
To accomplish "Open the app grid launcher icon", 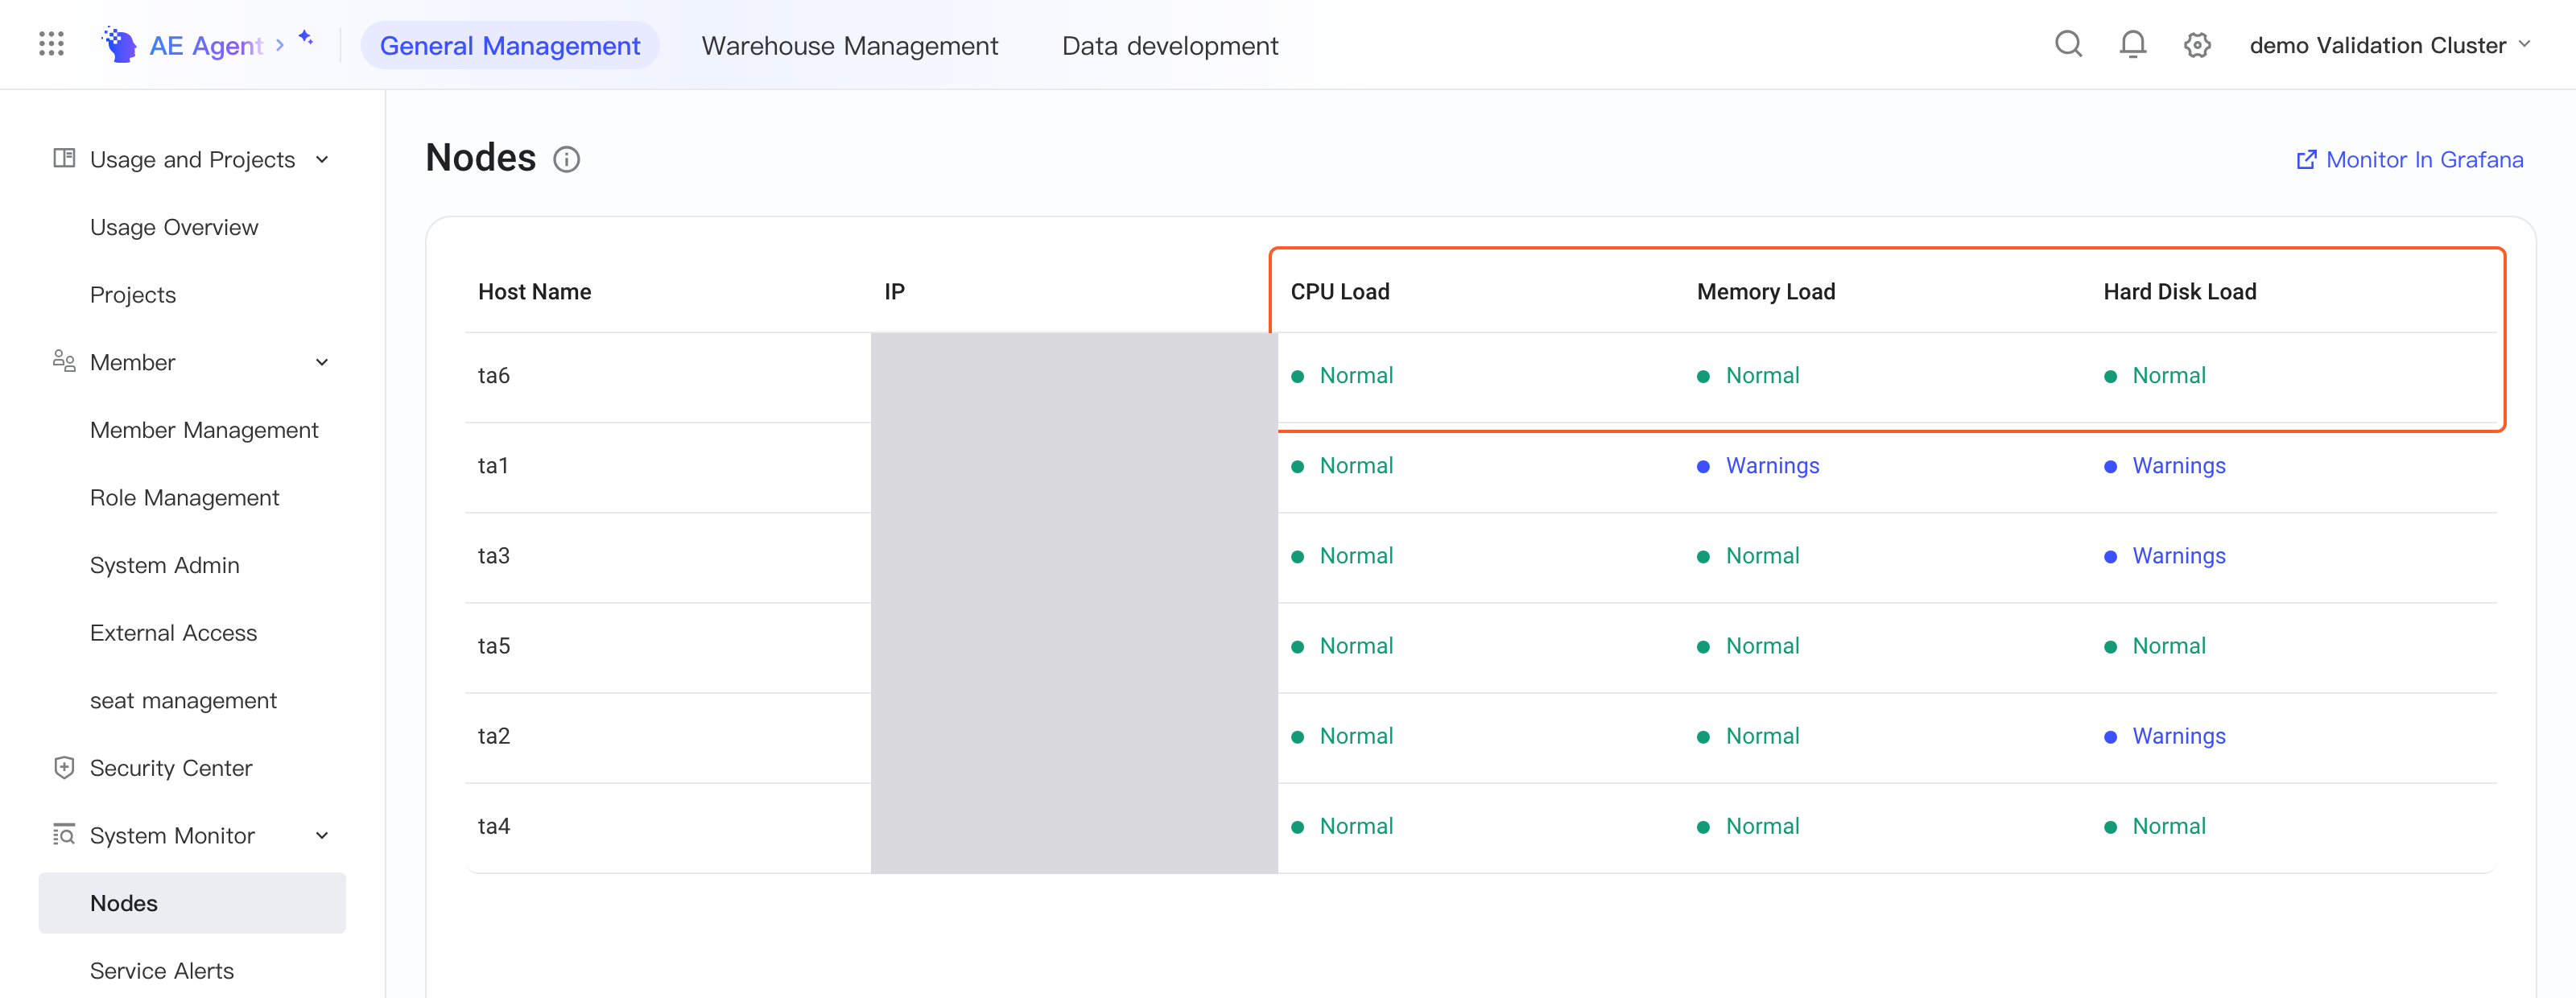I will 51,44.
